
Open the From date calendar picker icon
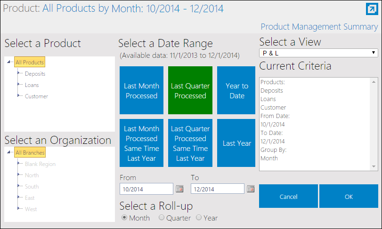coord(179,189)
